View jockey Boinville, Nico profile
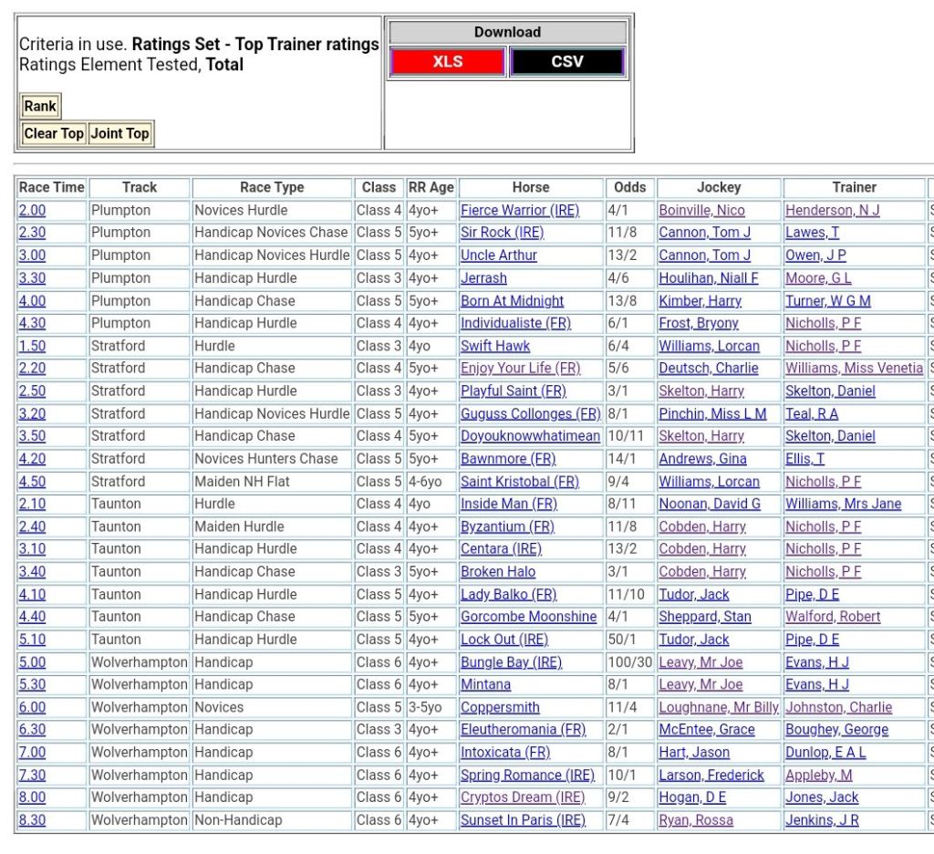The height and width of the screenshot is (854, 934). (701, 210)
